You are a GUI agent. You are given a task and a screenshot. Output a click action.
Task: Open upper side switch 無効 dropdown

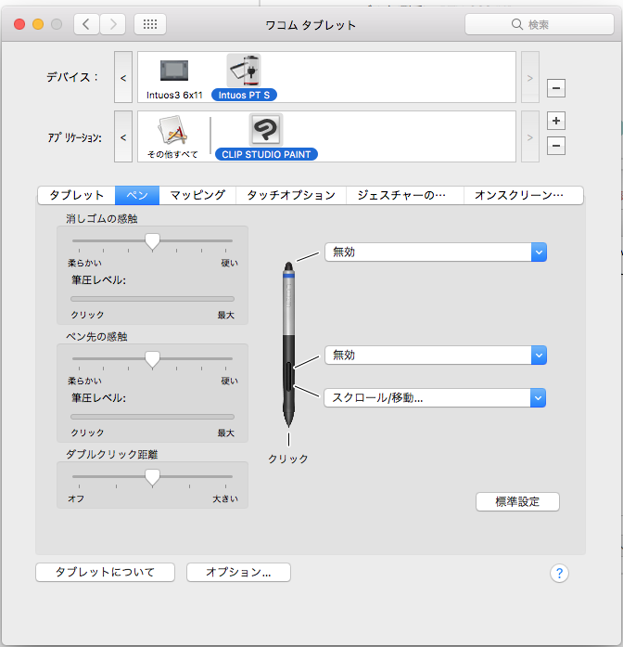[x=435, y=355]
